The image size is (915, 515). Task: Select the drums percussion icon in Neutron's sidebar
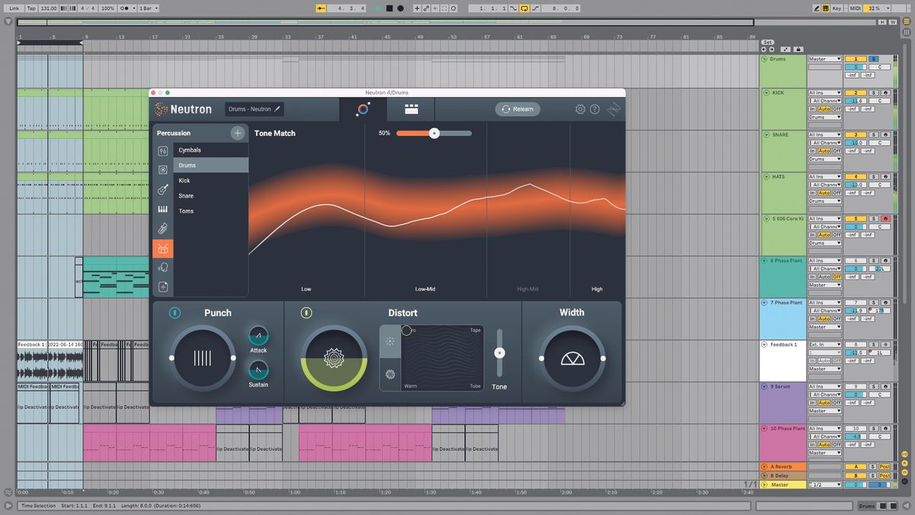point(162,249)
